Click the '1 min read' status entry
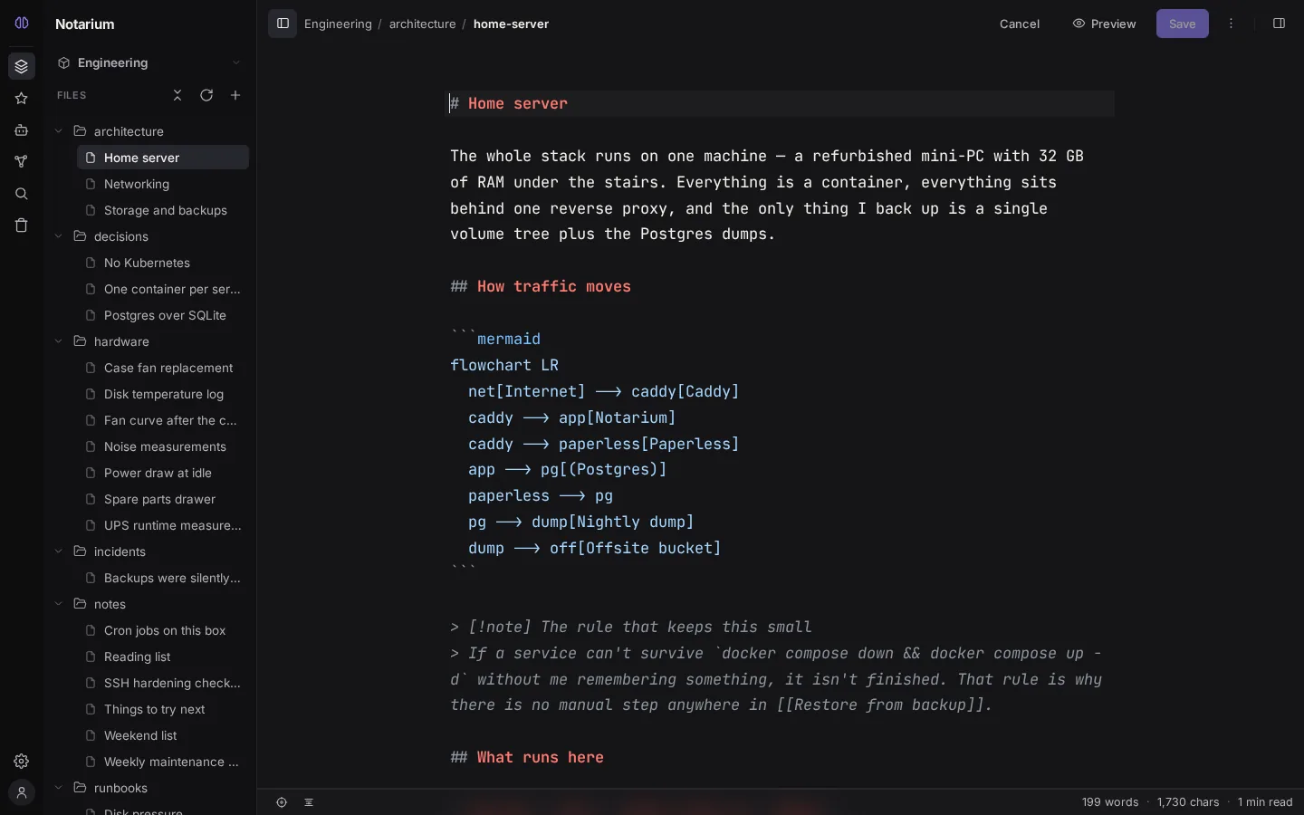 coord(1265,802)
